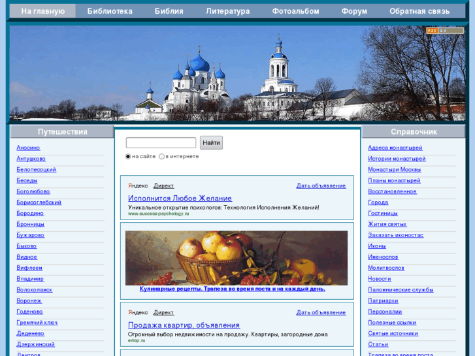Open the Жития святых link
The image size is (475, 356).
(x=387, y=224)
